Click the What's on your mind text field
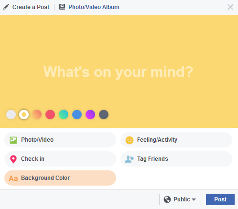238x209 pixels. pos(118,72)
